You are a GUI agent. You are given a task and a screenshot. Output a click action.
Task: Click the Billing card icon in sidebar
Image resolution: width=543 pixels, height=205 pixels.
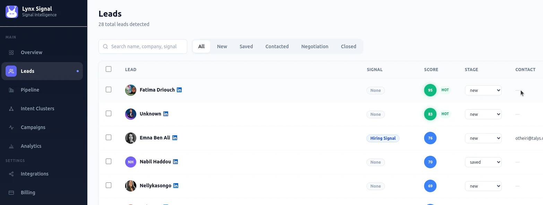(x=11, y=193)
